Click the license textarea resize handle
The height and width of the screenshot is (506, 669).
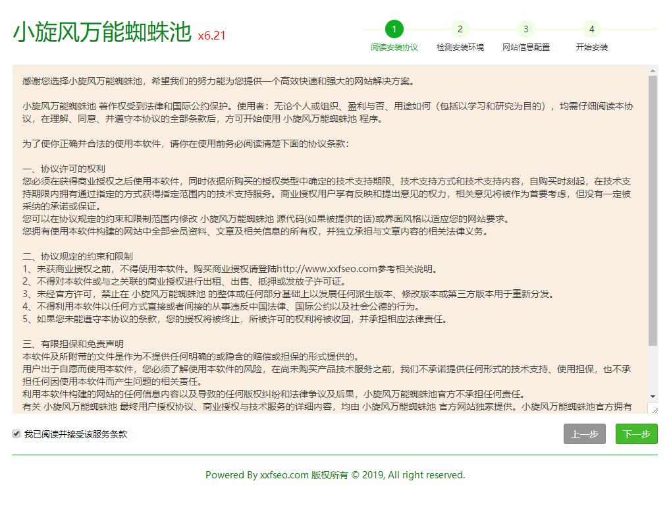pyautogui.click(x=653, y=410)
